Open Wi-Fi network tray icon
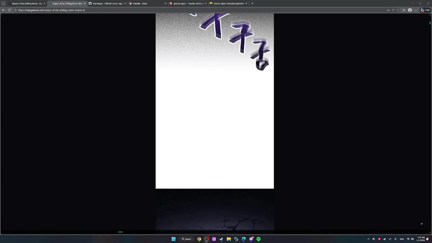This screenshot has width=432, height=243. click(408, 239)
